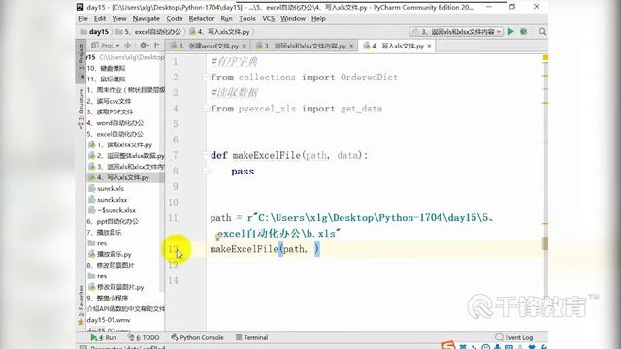This screenshot has width=621, height=349.
Task: Hide Project panel with collapse icon
Action: 157,46
